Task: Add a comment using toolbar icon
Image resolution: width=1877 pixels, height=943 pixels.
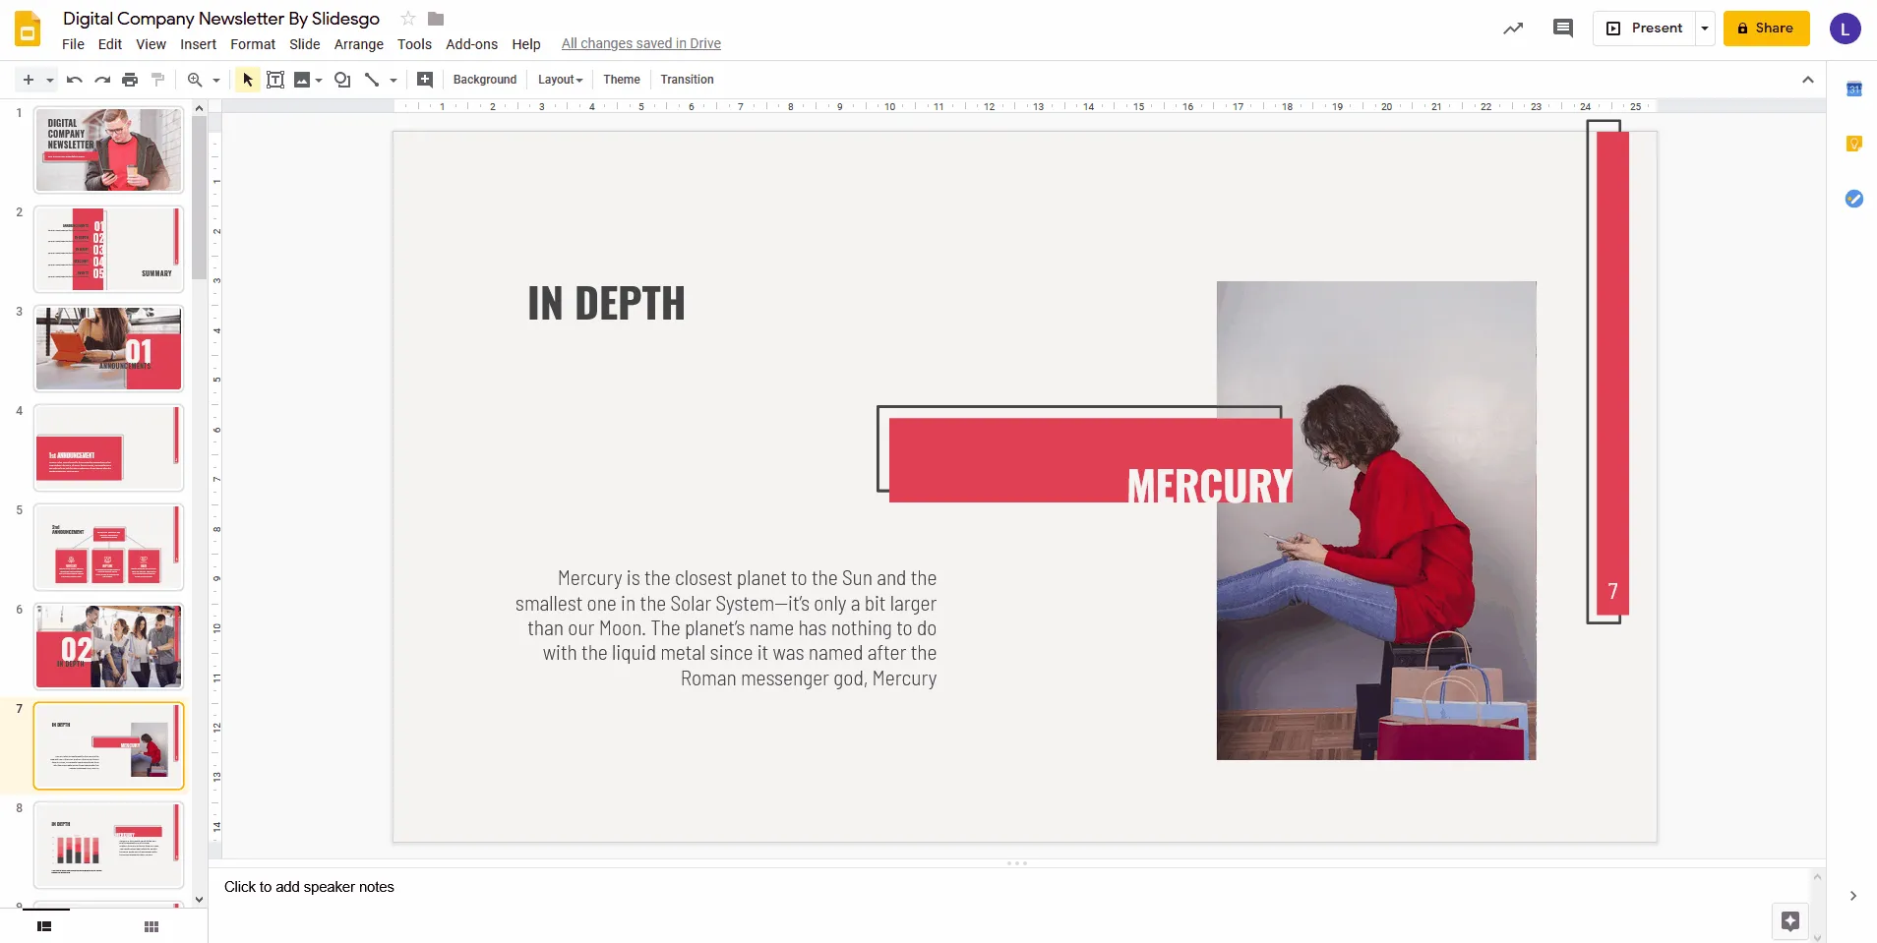Action: click(425, 80)
